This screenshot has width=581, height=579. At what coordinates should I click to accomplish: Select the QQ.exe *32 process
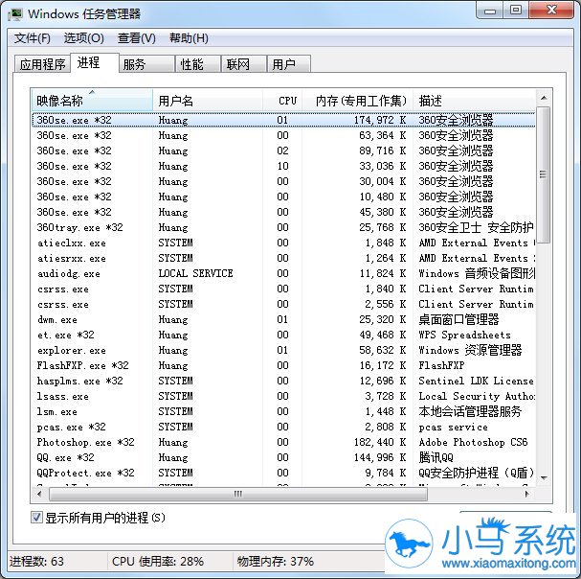pyautogui.click(x=283, y=457)
